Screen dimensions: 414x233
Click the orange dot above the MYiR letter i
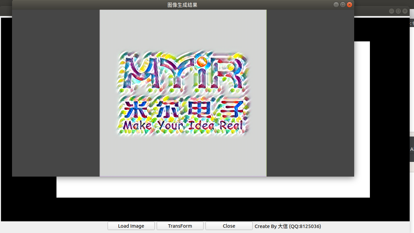point(201,61)
